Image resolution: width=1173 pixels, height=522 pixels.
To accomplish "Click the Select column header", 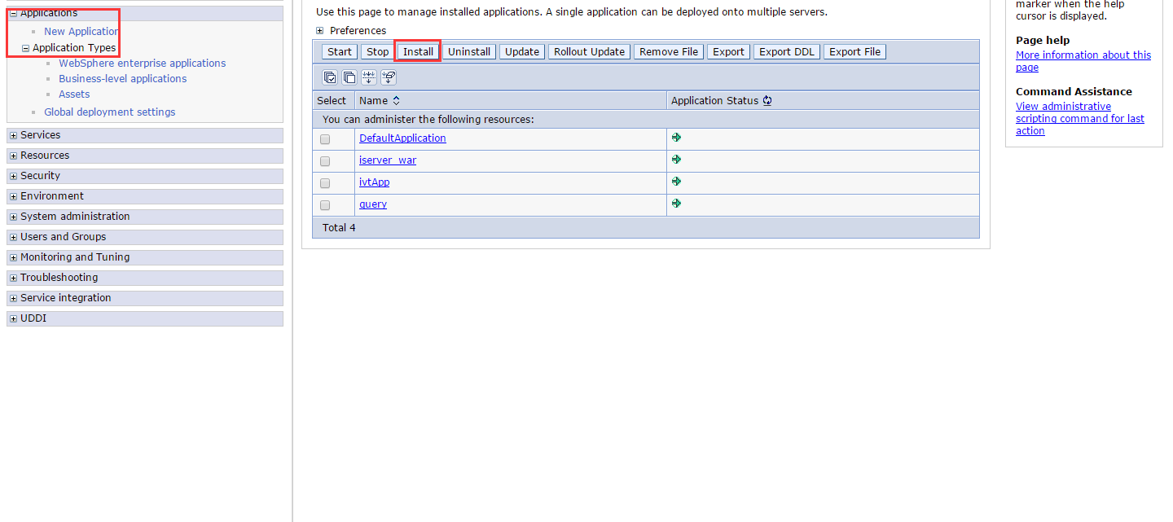I will click(332, 101).
